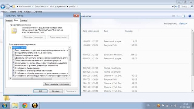Click учеба in the address path

pos(72,6)
